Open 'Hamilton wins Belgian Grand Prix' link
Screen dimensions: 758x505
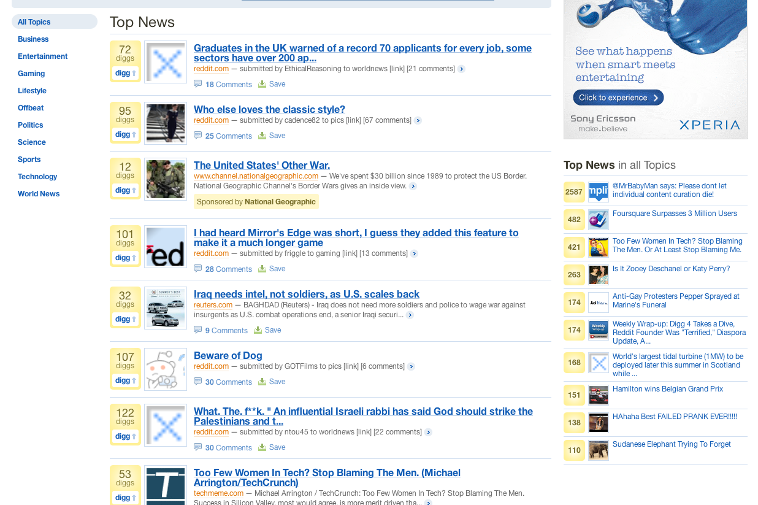(x=668, y=389)
